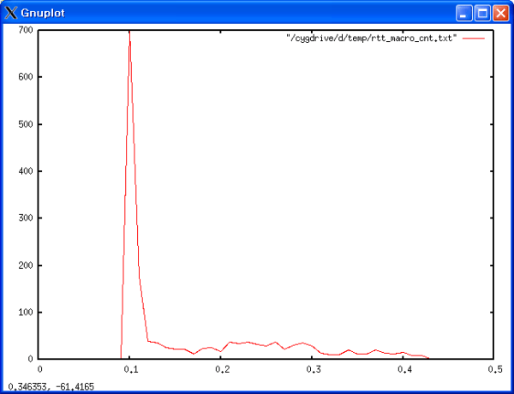514x394 pixels.
Task: Click the rtt_macro_cnt.txt legend label
Action: [x=372, y=39]
